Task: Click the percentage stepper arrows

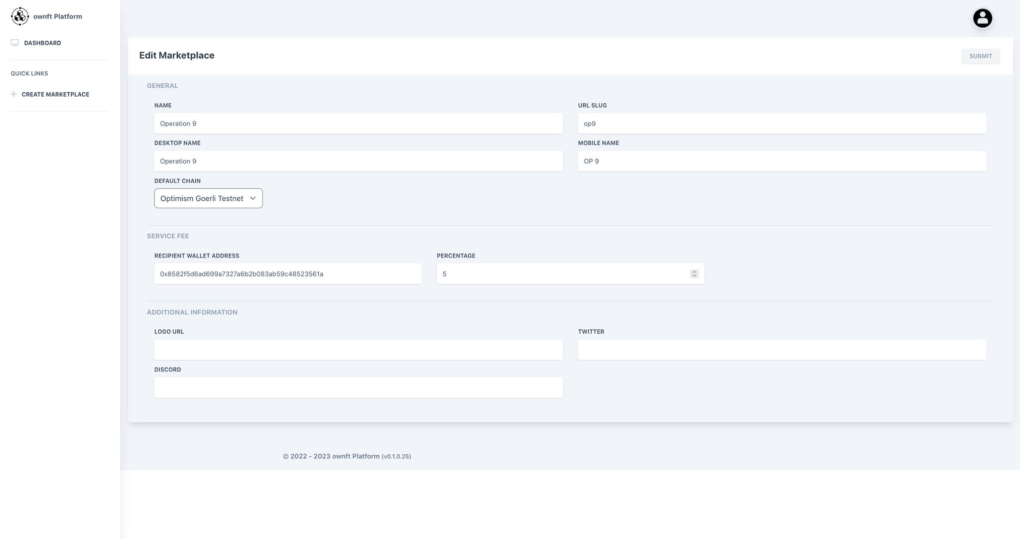Action: (x=694, y=274)
